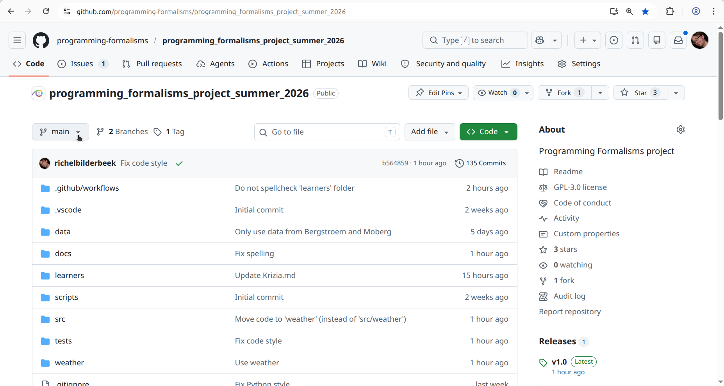Open Chrome's three-dot menu
The width and height of the screenshot is (724, 386).
click(x=713, y=11)
